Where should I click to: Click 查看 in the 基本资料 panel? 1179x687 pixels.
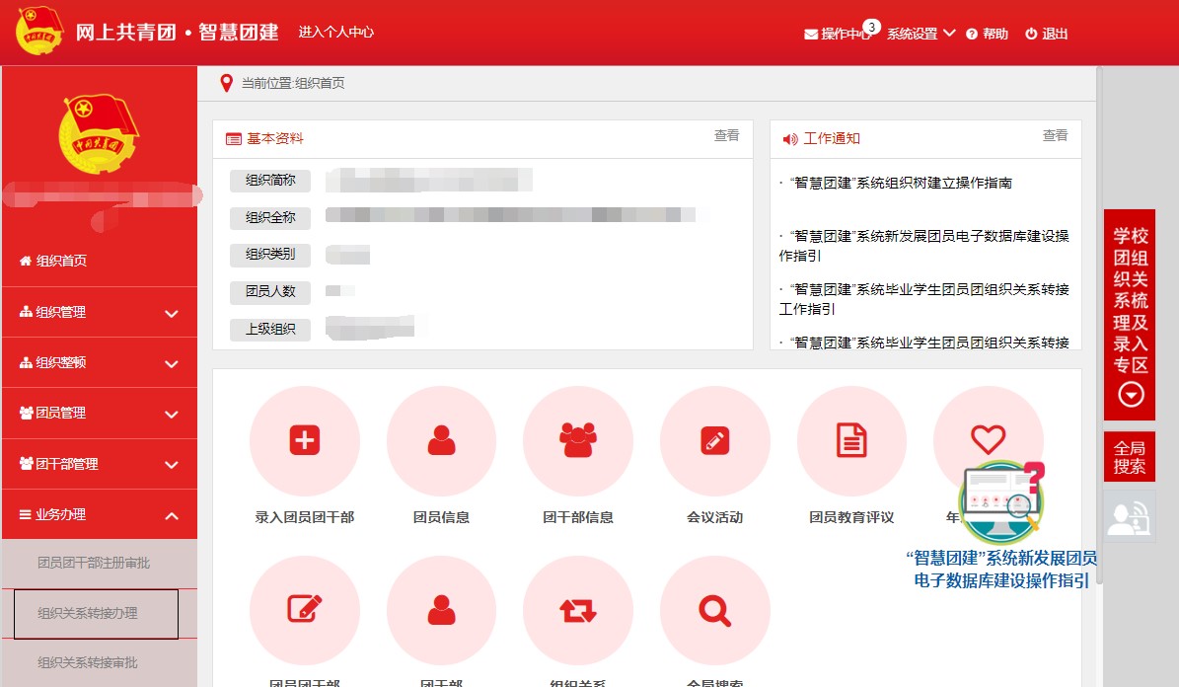pyautogui.click(x=726, y=136)
